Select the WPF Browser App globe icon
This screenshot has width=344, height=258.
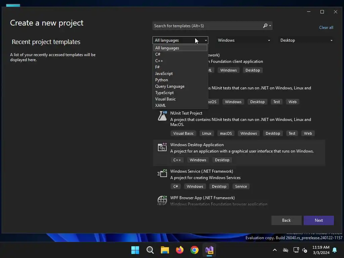coord(162,200)
